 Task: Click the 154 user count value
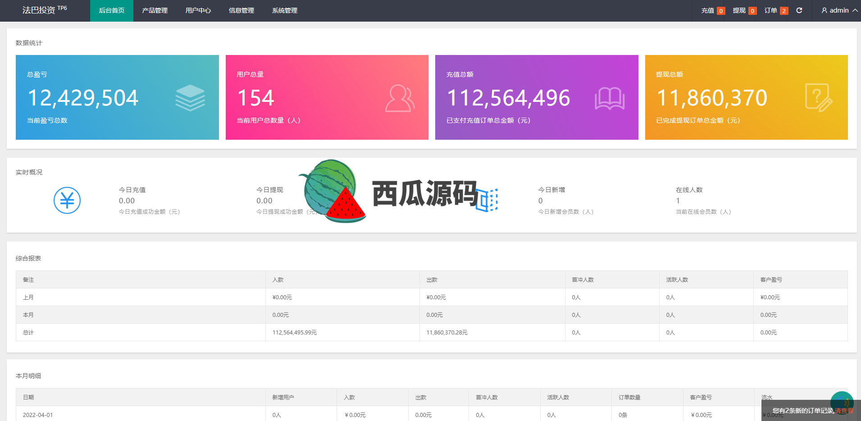click(x=255, y=98)
